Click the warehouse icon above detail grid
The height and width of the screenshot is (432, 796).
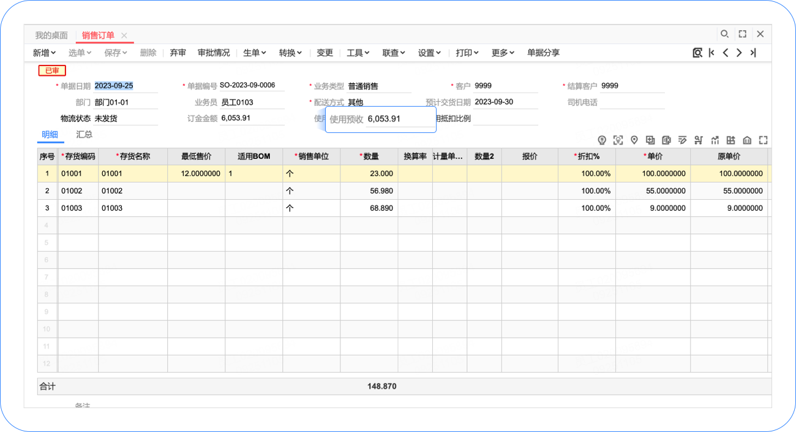click(x=747, y=140)
